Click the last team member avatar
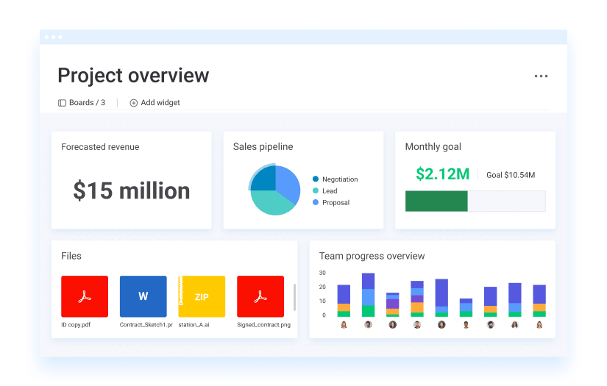 (x=539, y=325)
